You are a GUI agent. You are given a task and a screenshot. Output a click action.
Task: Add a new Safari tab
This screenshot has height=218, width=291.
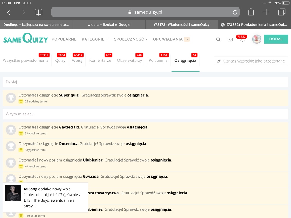pos(266,12)
